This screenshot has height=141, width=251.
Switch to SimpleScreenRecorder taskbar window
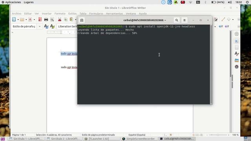pos(138,139)
